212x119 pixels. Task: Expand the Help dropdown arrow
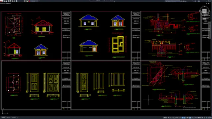click(x=200, y=1)
